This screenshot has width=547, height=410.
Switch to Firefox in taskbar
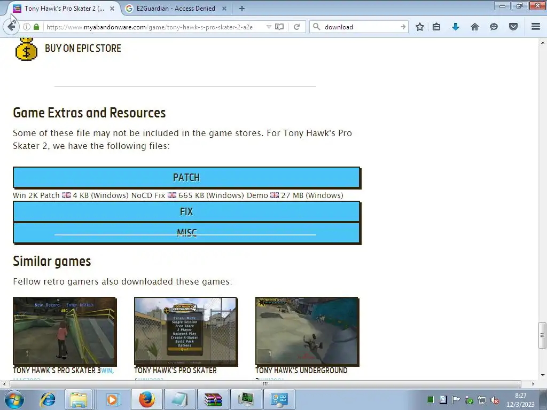point(147,399)
